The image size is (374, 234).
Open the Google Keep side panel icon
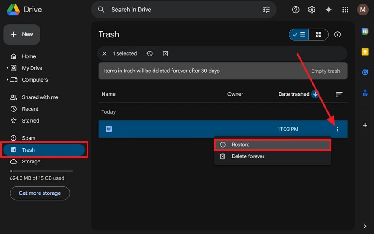[x=365, y=52]
